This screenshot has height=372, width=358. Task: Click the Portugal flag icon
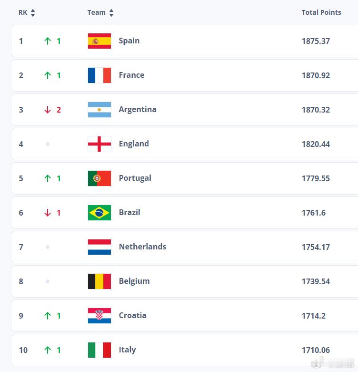click(99, 178)
